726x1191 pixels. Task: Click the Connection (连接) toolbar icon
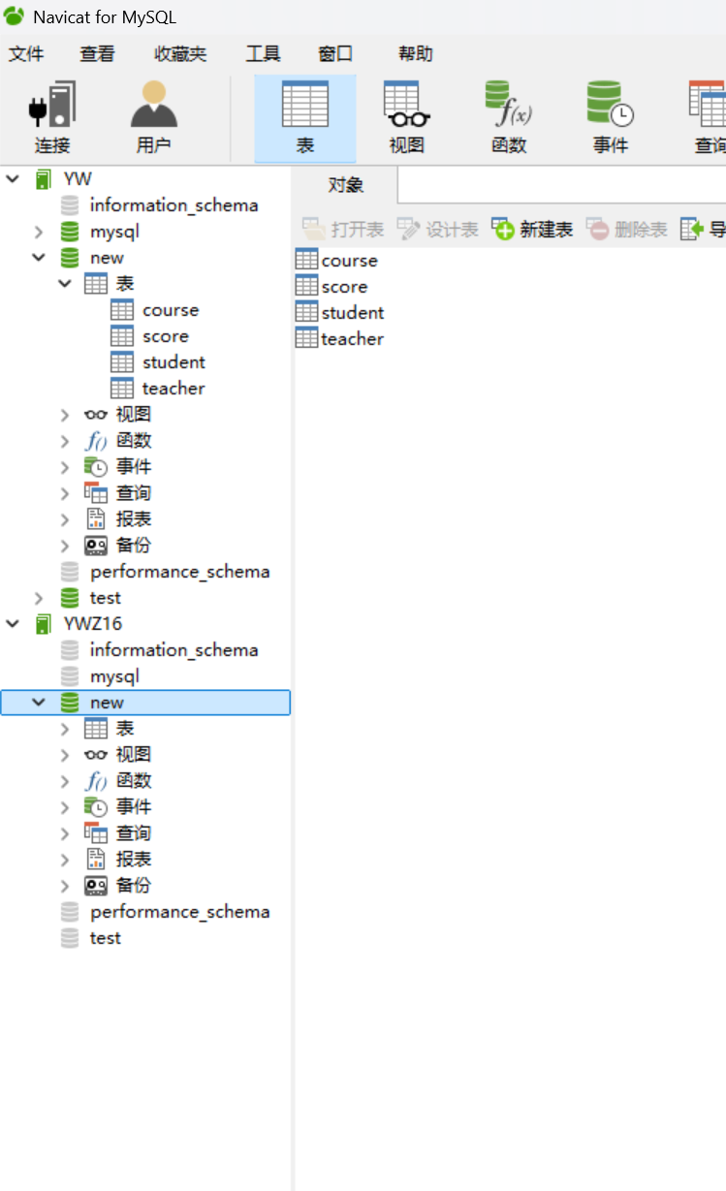(x=52, y=117)
